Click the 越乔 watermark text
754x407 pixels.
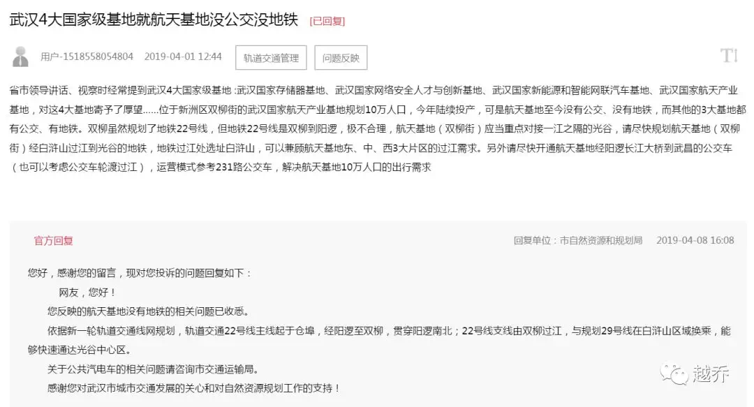(710, 373)
